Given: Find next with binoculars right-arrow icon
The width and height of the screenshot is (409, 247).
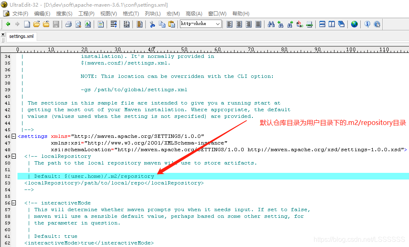Looking at the screenshot, I should (290, 24).
